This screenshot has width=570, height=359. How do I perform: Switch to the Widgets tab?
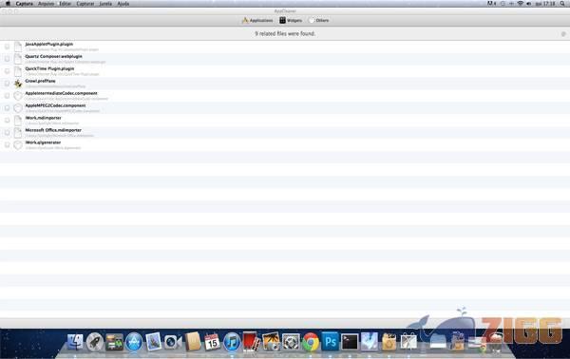tap(291, 20)
